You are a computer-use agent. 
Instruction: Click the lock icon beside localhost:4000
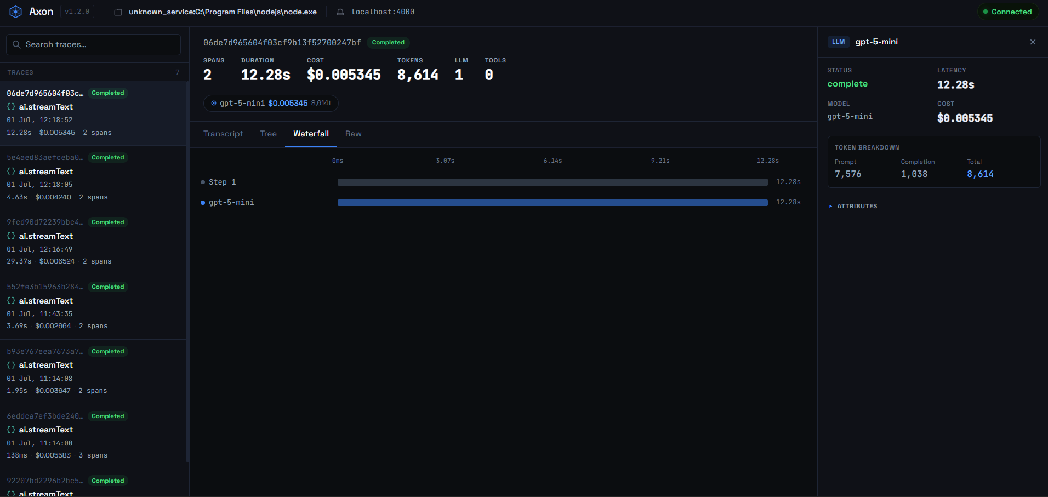(x=340, y=12)
